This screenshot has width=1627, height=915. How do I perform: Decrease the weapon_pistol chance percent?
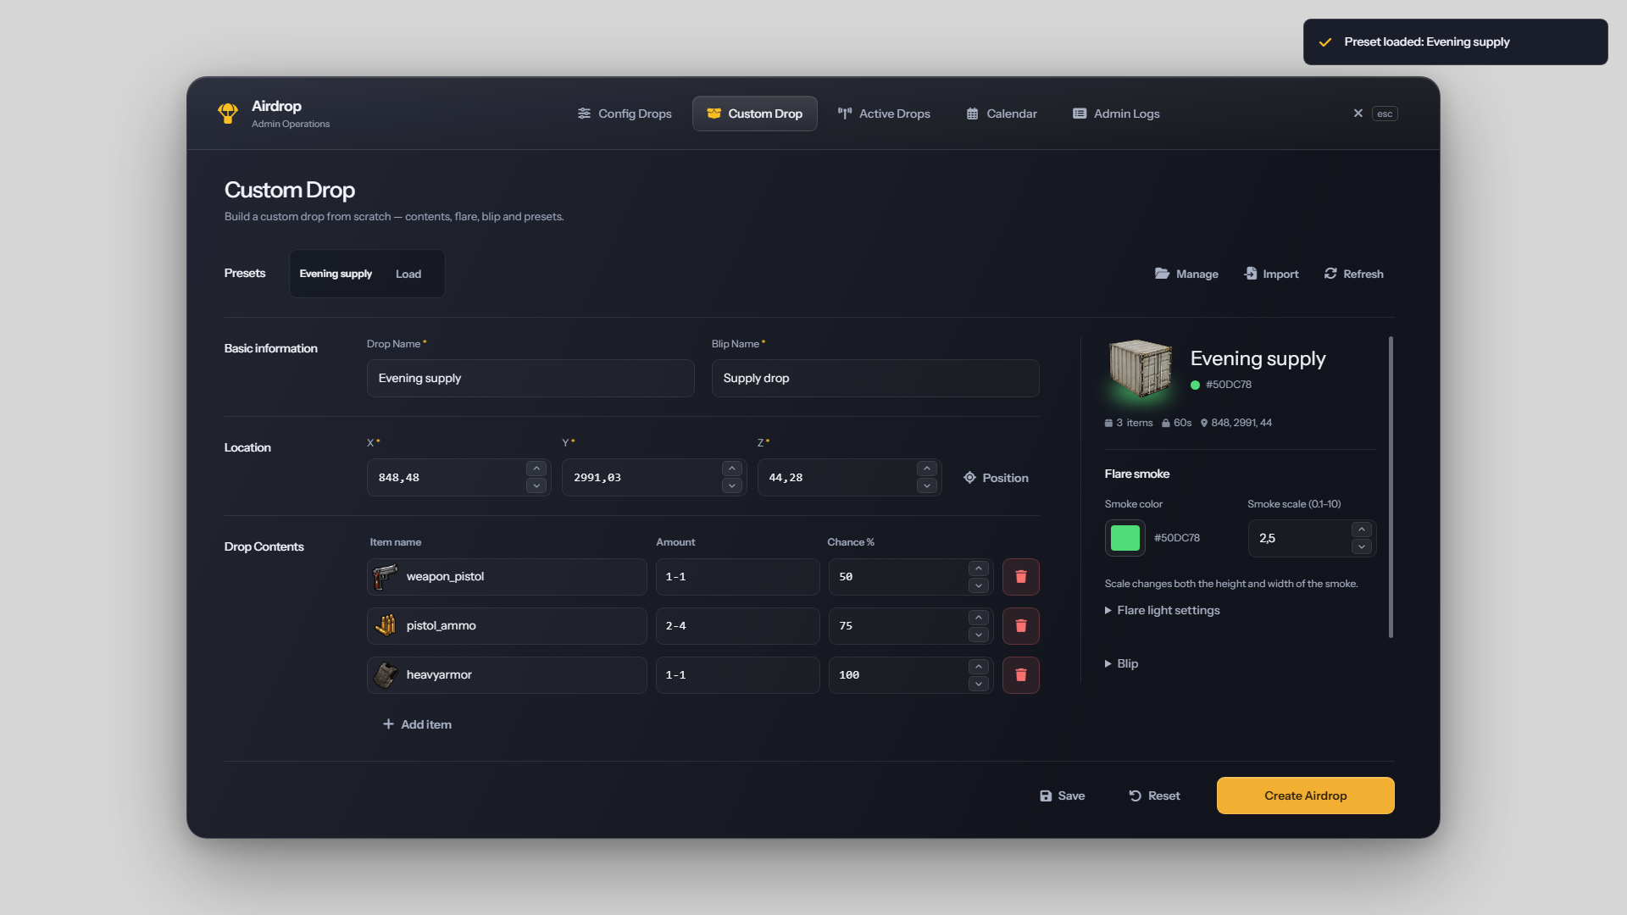point(979,586)
